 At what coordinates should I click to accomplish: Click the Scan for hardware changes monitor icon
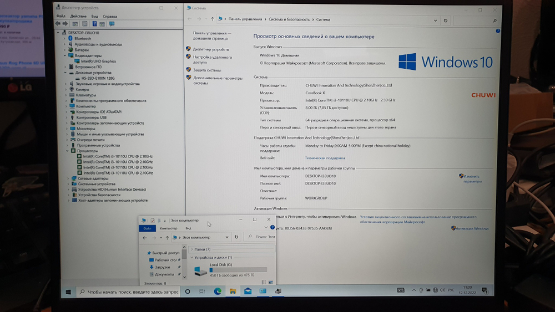[112, 24]
